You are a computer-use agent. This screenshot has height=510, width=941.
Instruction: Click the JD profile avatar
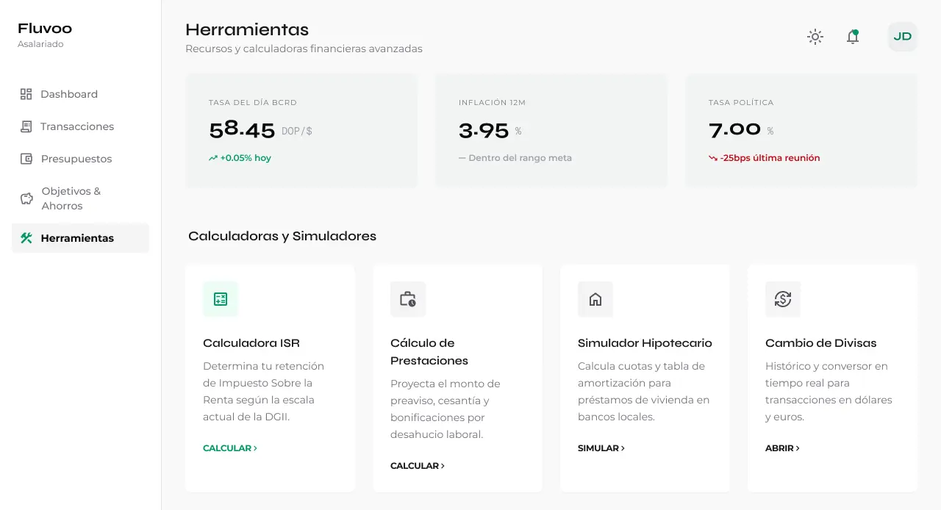(902, 37)
